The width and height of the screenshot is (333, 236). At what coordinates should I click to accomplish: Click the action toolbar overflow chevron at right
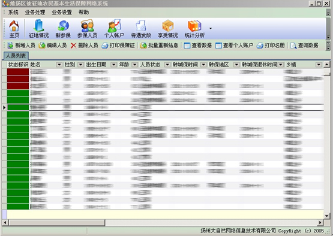(328, 46)
